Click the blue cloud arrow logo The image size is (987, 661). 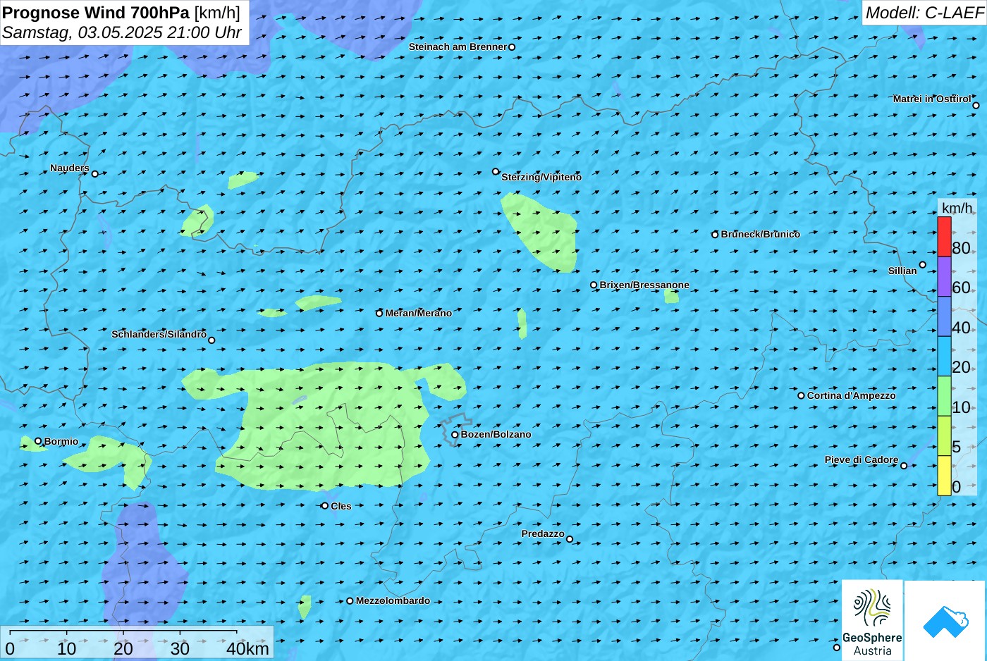click(x=945, y=621)
